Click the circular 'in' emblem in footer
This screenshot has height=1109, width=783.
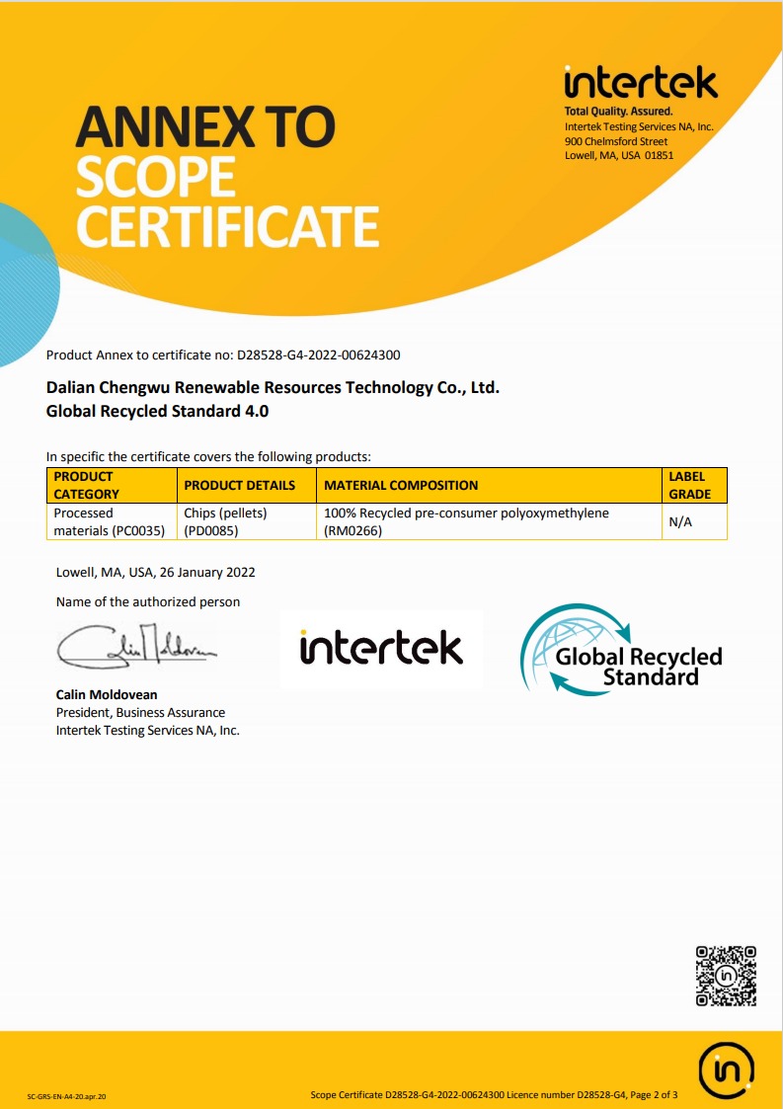(x=727, y=1071)
